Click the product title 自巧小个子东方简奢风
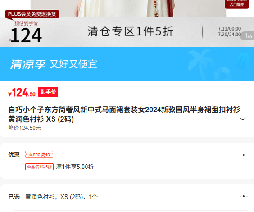Viewport: 254px width, 212px height. click(124, 115)
